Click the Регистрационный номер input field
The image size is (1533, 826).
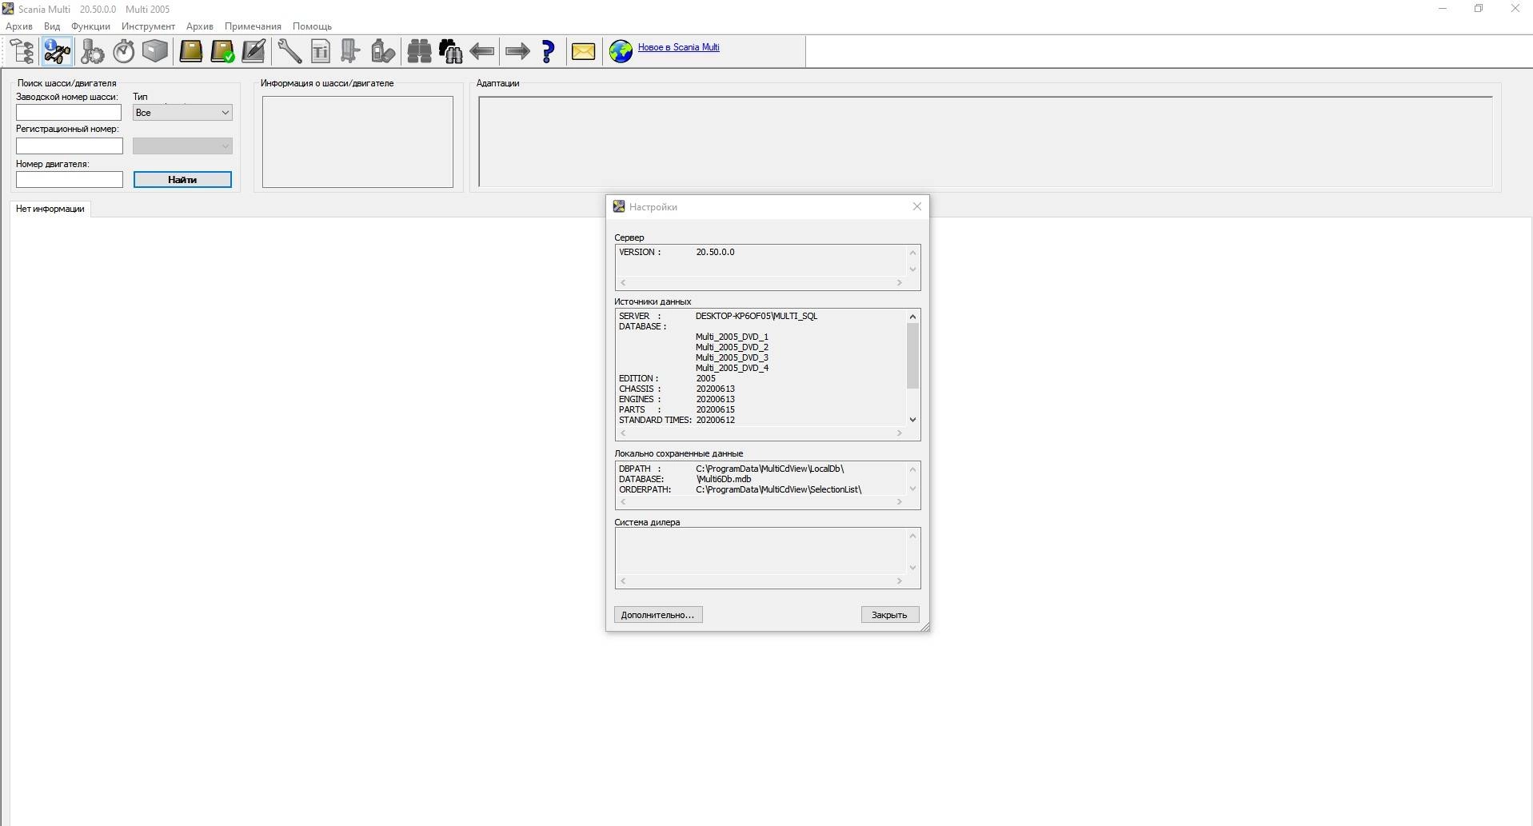(70, 146)
